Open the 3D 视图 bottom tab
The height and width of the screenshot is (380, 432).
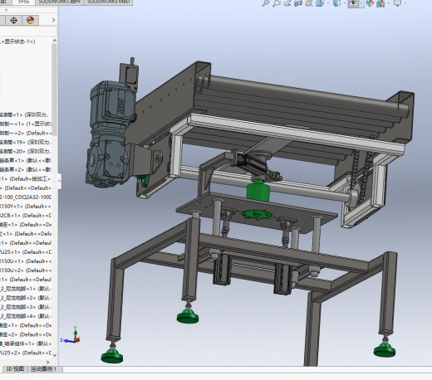(x=15, y=369)
